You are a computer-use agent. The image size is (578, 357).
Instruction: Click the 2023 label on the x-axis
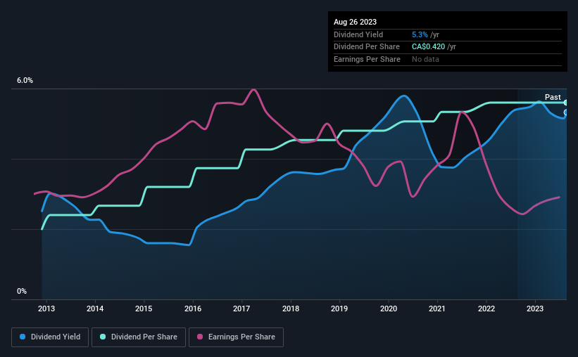click(x=535, y=309)
